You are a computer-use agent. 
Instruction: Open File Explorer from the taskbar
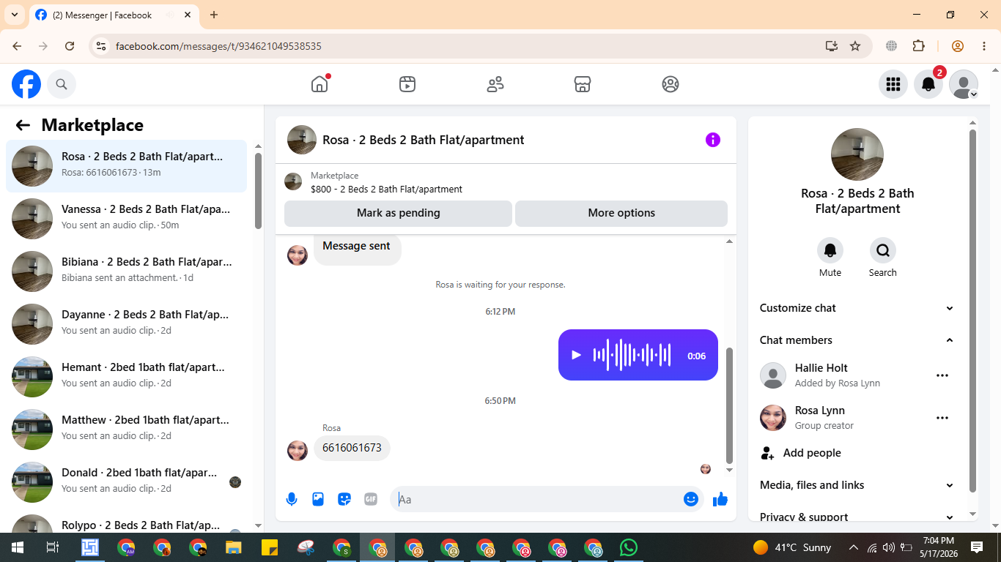[x=234, y=547]
